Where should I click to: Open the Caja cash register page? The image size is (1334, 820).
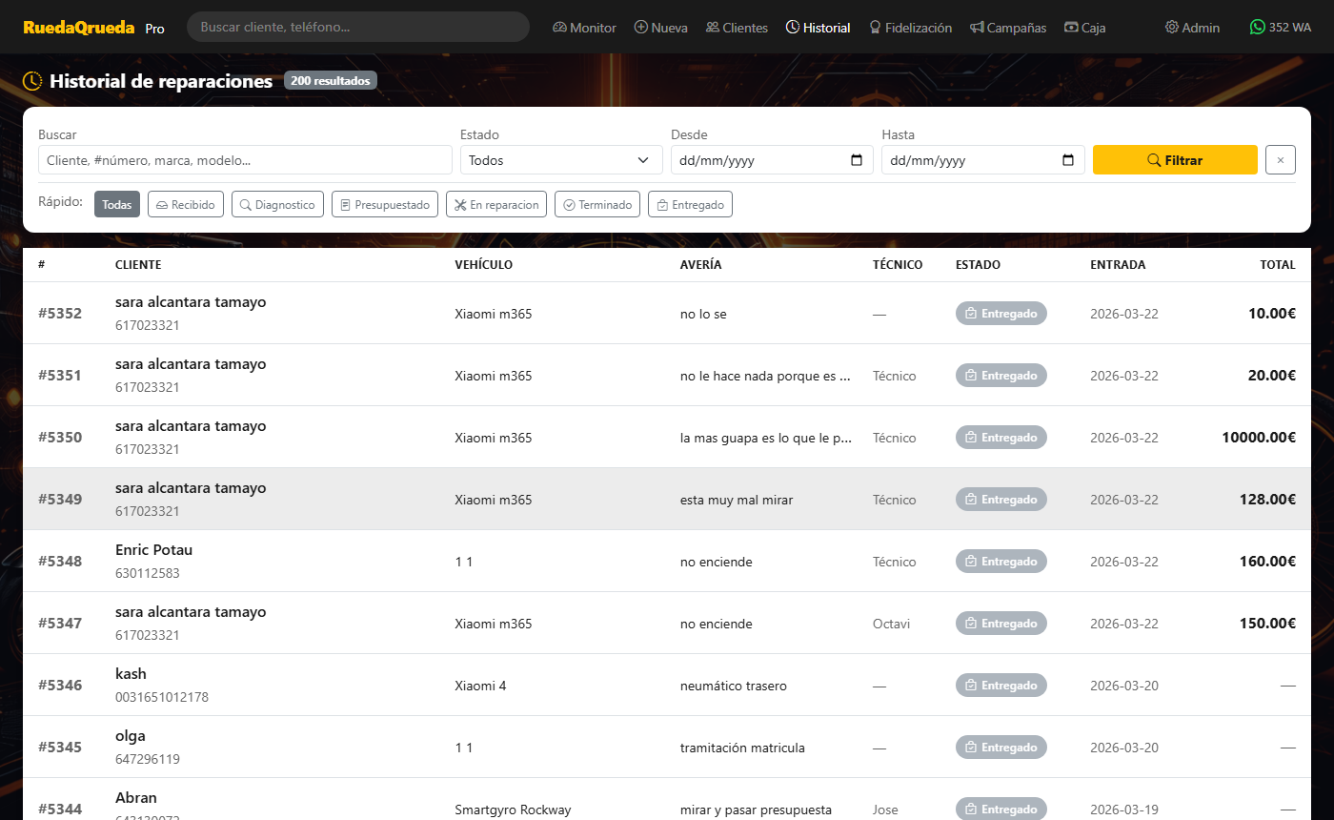click(x=1084, y=28)
